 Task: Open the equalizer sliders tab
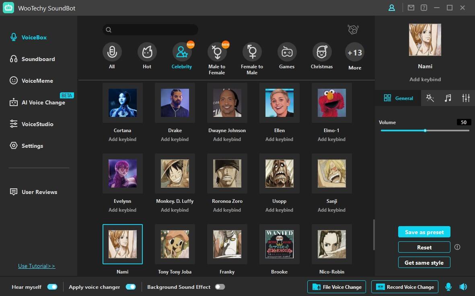(x=466, y=98)
